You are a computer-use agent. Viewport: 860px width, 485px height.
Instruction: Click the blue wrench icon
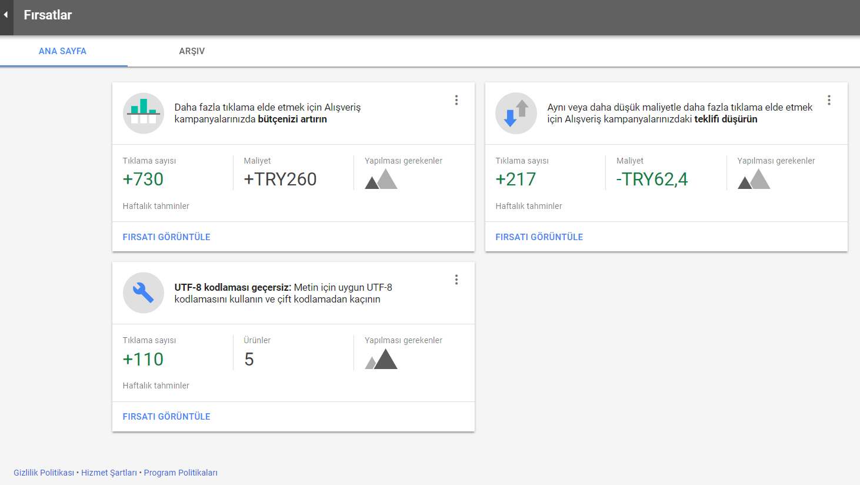144,293
